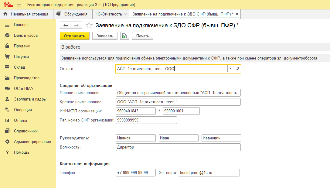Viewport: 330px width, 188px height.
Task: Switch to Начальная страница tab
Action: [26, 14]
